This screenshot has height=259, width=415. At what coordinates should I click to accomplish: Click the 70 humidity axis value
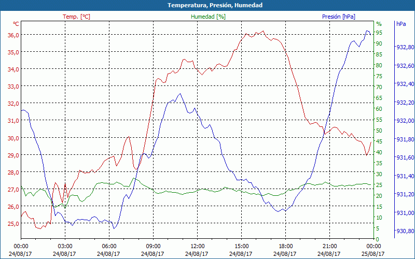(x=379, y=87)
